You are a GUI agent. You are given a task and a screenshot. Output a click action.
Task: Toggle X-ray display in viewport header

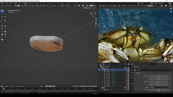click(87, 6)
